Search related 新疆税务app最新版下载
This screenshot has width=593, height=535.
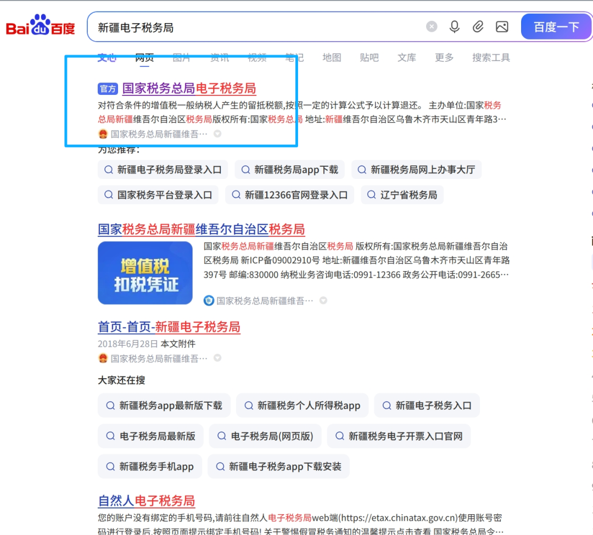coord(164,406)
